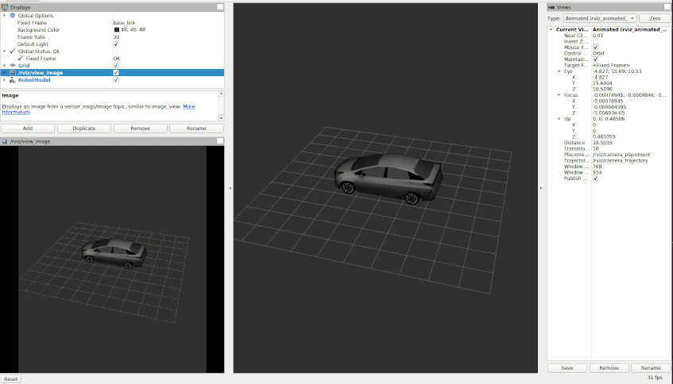
Task: Click the Eye Y value 15.6904
Action: 602,83
